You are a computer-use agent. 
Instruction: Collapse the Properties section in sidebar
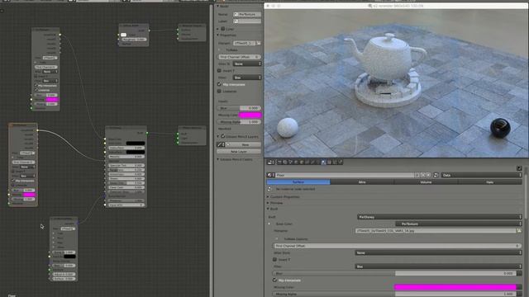pos(218,35)
